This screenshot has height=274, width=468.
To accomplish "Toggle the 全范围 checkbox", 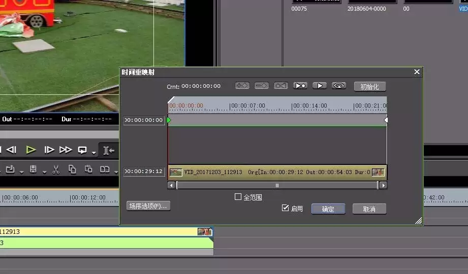I will pyautogui.click(x=238, y=197).
